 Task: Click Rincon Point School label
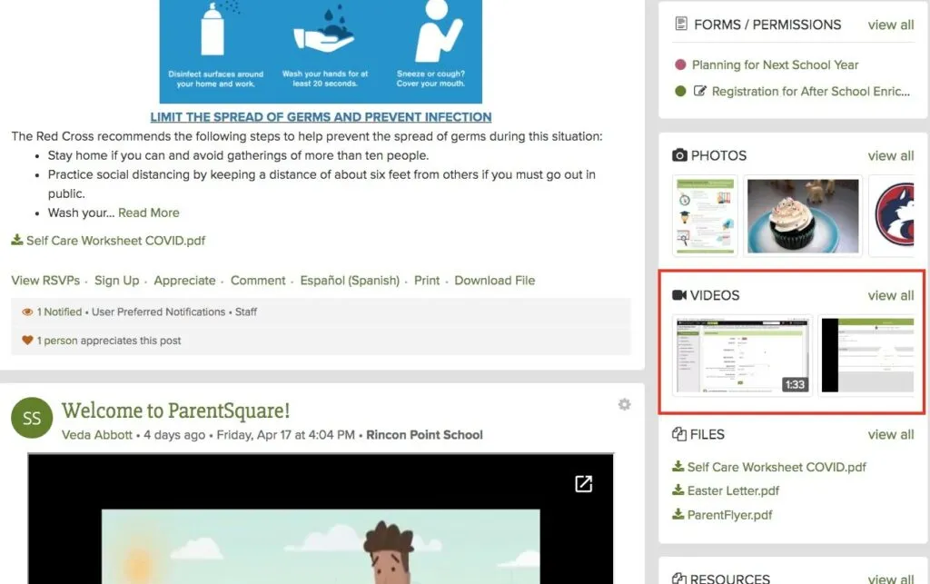click(x=424, y=434)
